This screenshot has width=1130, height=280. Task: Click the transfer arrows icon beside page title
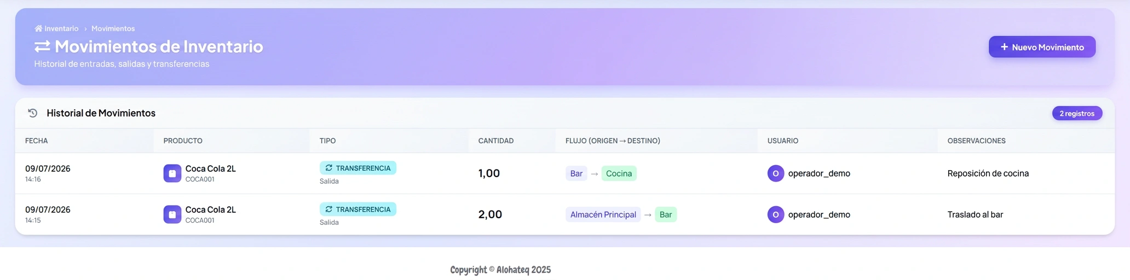(x=42, y=46)
